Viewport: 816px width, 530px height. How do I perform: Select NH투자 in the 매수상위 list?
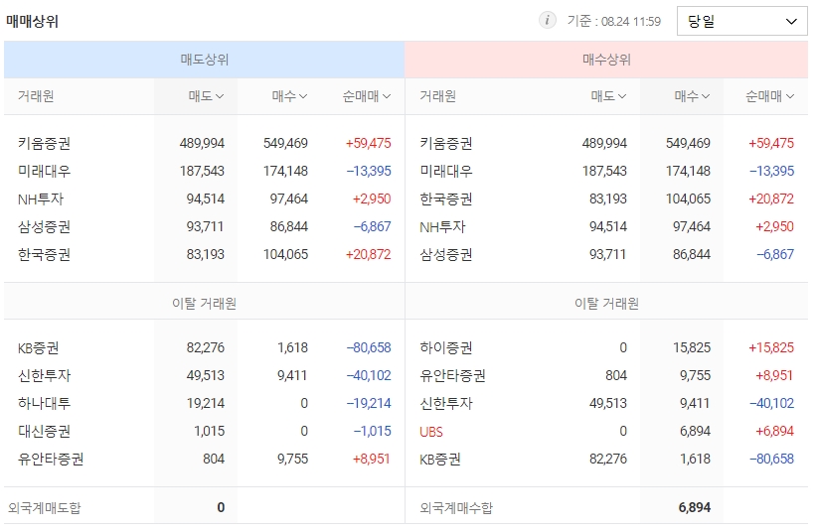click(x=443, y=226)
